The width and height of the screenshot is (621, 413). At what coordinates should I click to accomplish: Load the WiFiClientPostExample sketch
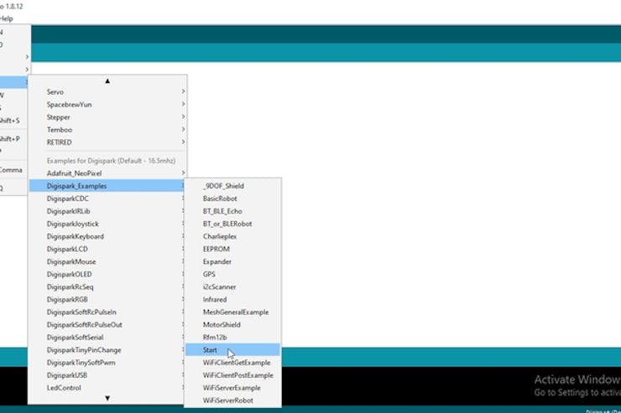[x=233, y=375]
